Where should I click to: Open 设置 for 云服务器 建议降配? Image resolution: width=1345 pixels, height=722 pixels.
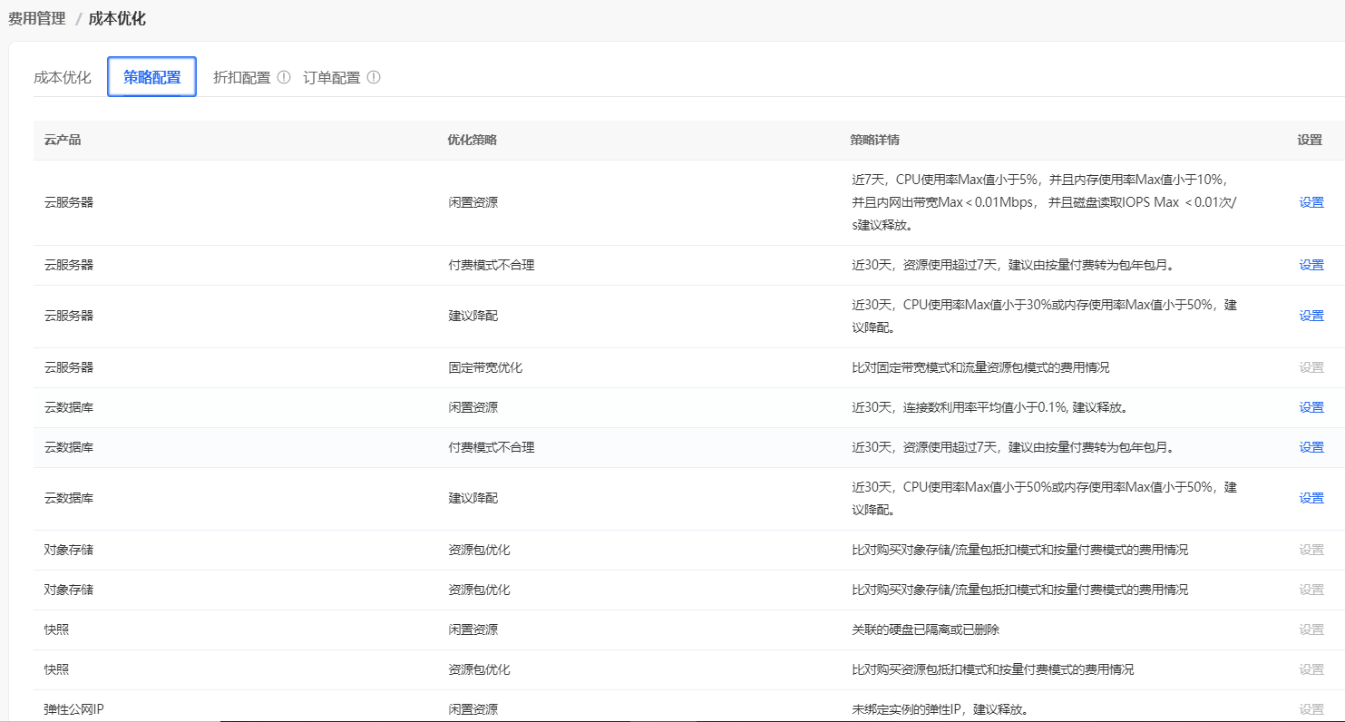[x=1311, y=316]
